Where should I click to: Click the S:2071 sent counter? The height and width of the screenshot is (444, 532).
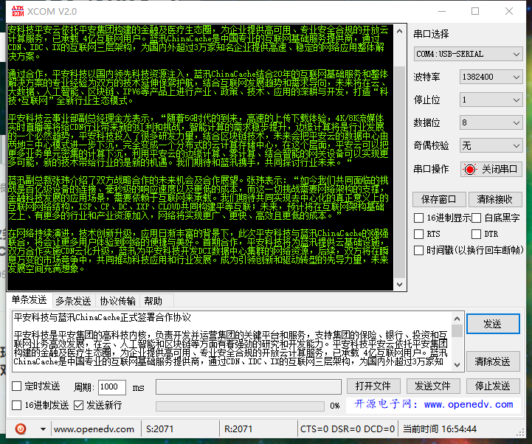tap(160, 429)
